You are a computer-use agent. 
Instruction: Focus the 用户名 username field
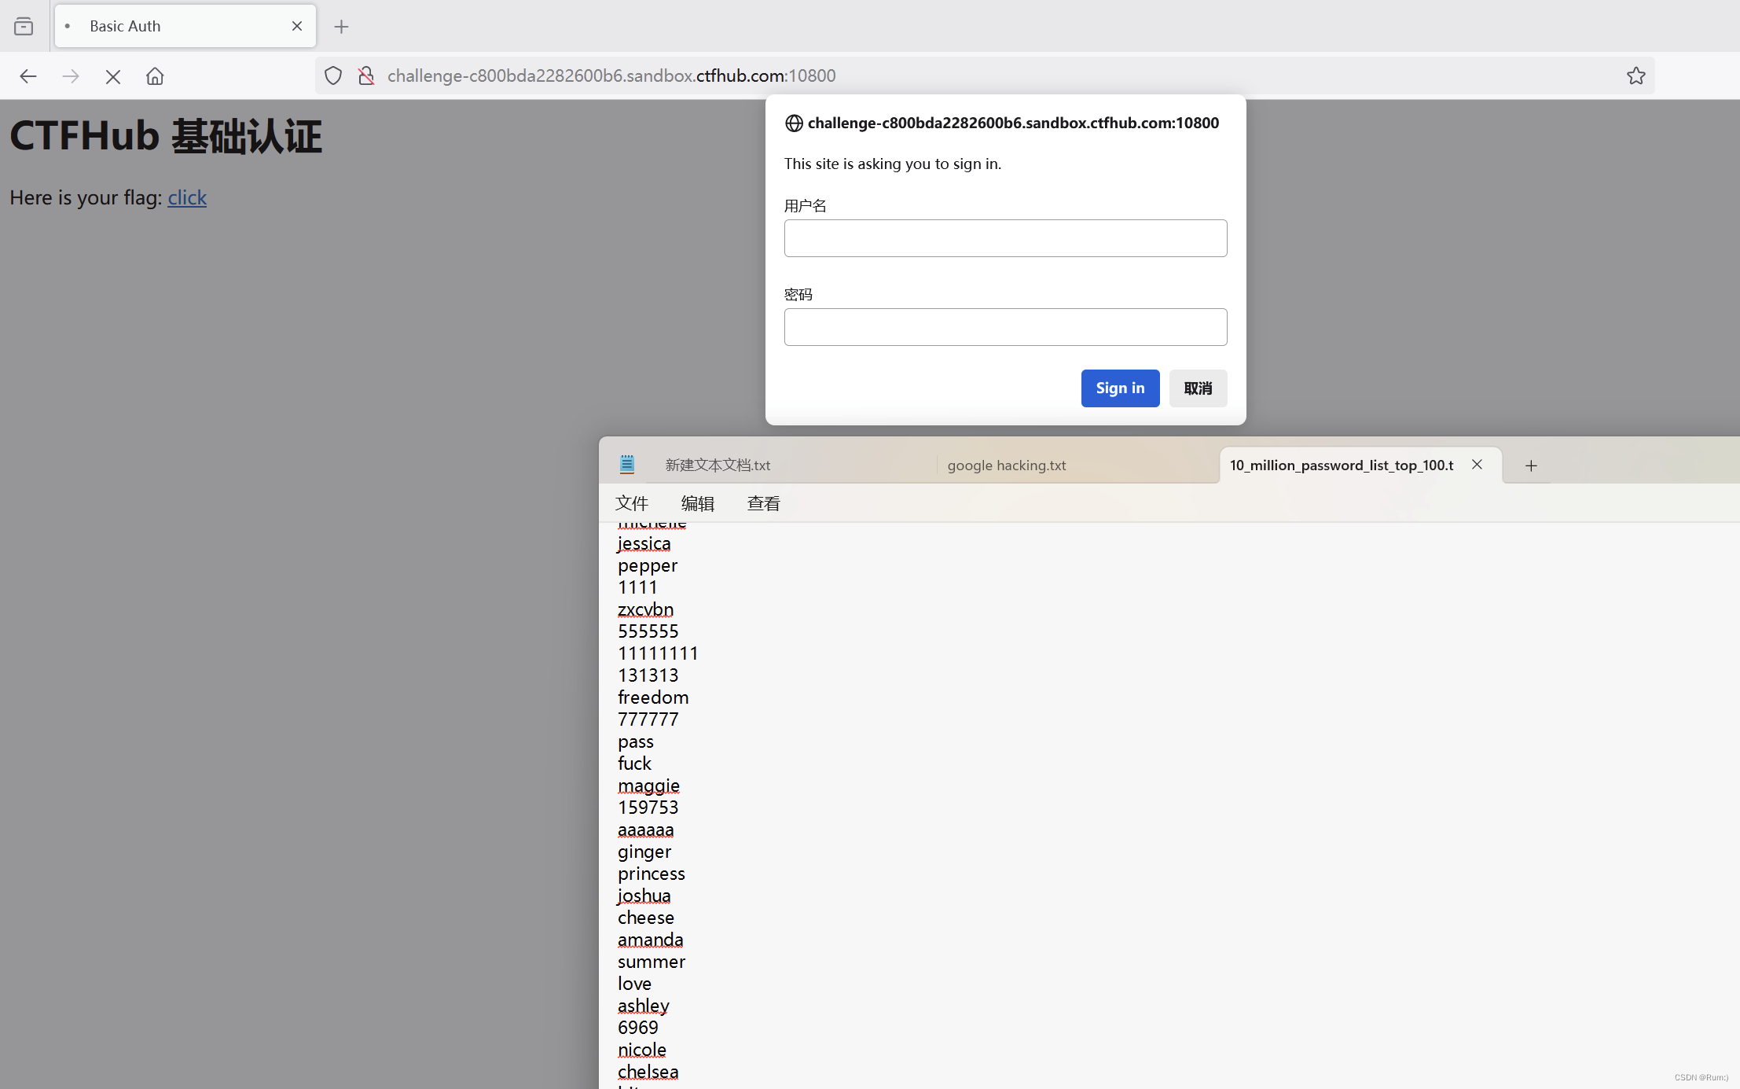pyautogui.click(x=1004, y=238)
